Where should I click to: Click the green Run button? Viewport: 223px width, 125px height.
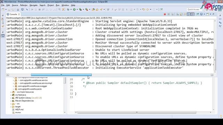point(74,9)
